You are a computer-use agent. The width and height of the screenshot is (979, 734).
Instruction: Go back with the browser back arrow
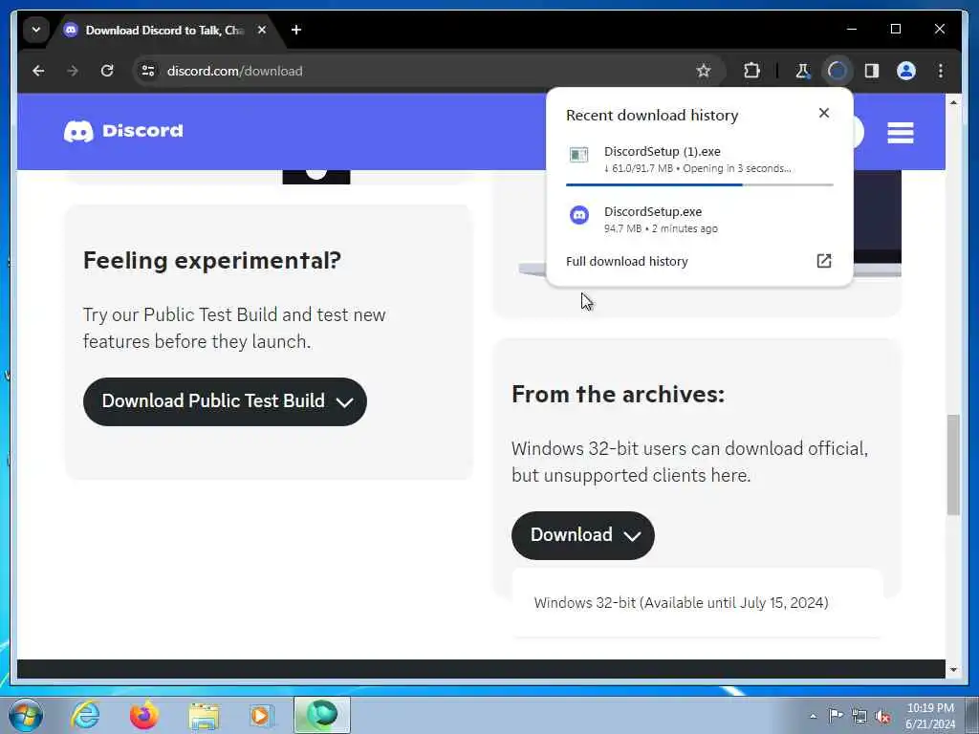pos(38,71)
